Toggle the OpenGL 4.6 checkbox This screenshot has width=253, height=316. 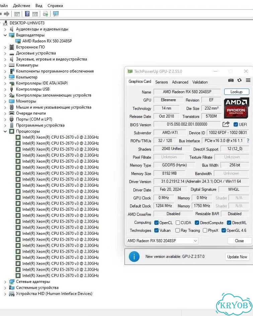224,230
